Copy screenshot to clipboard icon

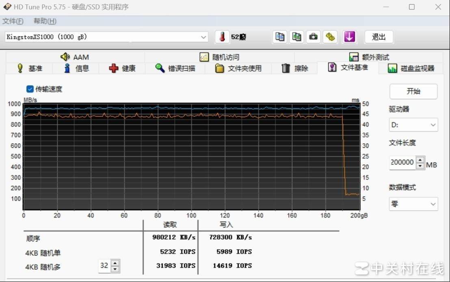tap(296, 37)
